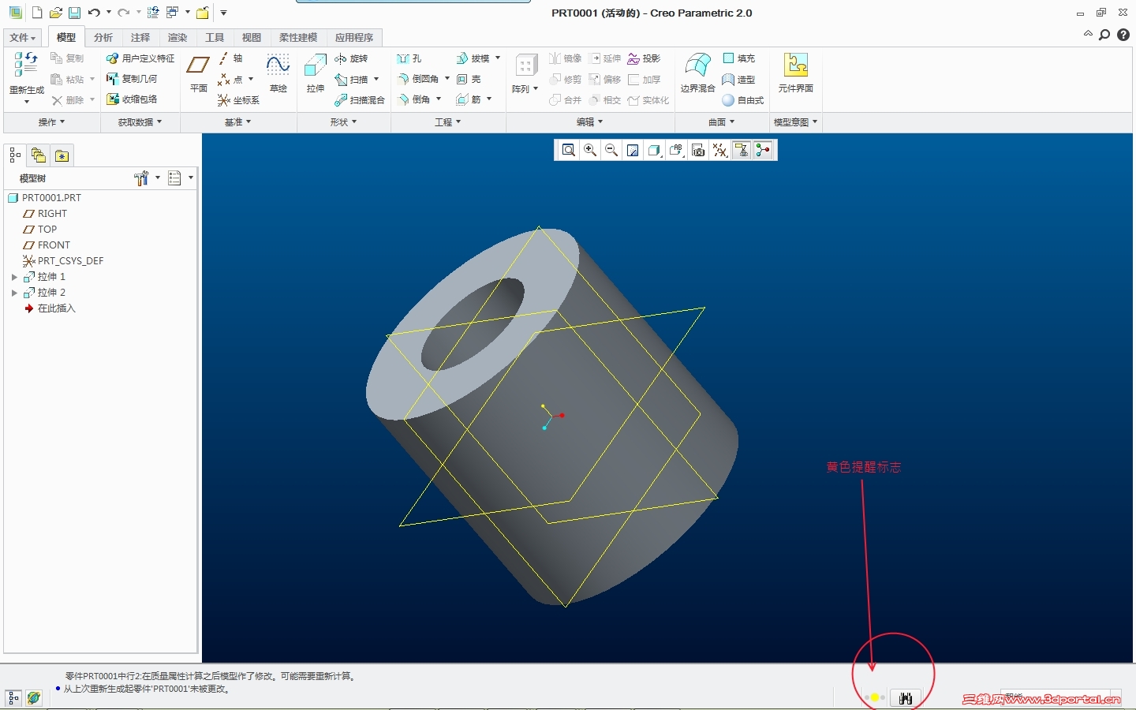Expand the 拉伸 2 feature node
Image resolution: width=1136 pixels, height=710 pixels.
point(14,293)
